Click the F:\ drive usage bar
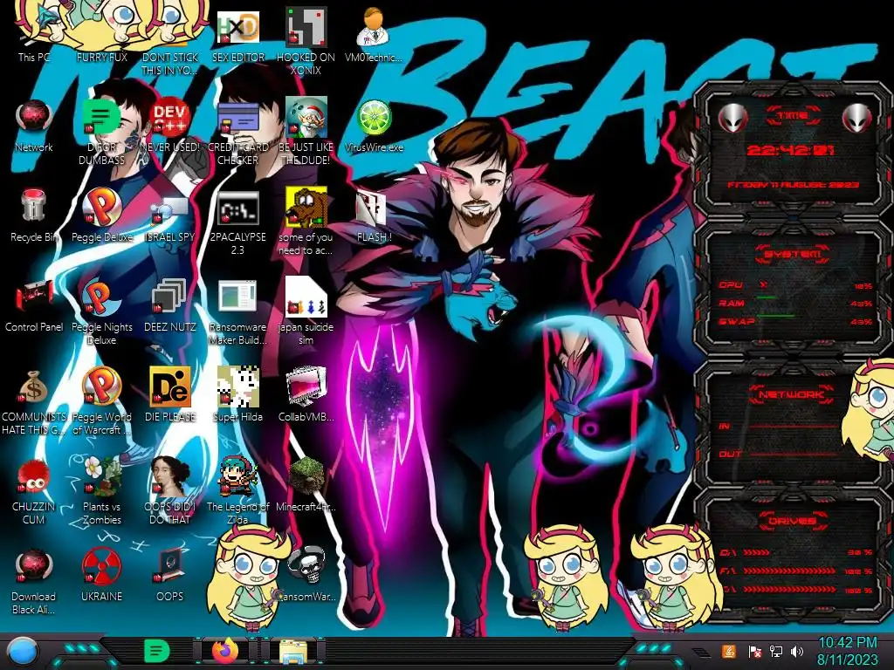894x670 pixels. 794,571
